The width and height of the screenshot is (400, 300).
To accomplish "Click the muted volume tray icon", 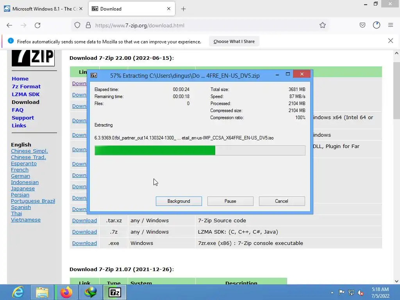I will (x=361, y=293).
